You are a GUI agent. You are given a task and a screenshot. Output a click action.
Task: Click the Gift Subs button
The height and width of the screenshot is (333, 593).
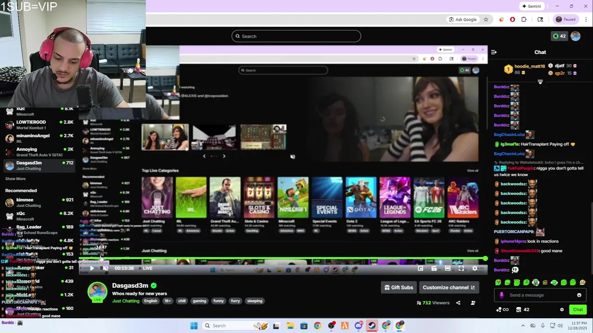[x=398, y=287]
